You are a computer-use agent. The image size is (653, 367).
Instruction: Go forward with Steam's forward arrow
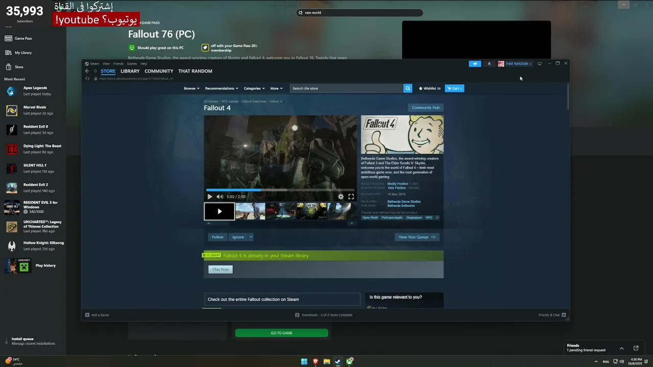coord(94,71)
